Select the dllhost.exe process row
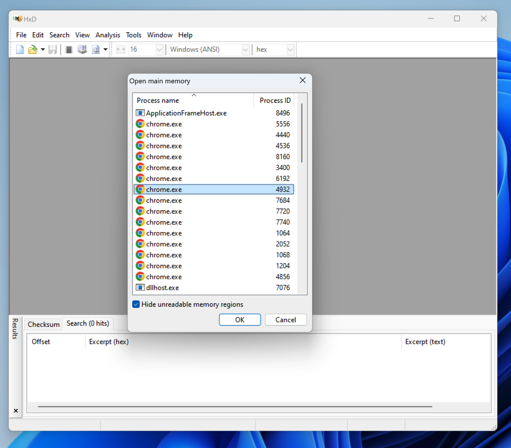Image resolution: width=511 pixels, height=448 pixels. tap(214, 288)
